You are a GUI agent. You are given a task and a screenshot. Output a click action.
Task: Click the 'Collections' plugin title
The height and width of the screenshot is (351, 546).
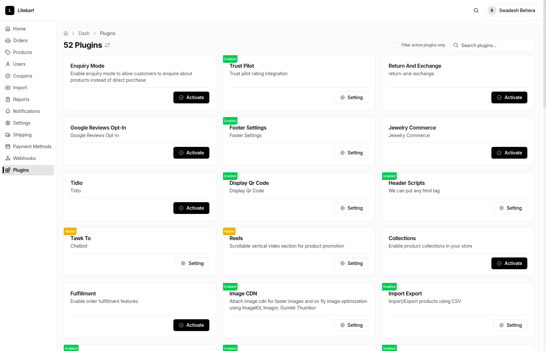click(x=402, y=238)
